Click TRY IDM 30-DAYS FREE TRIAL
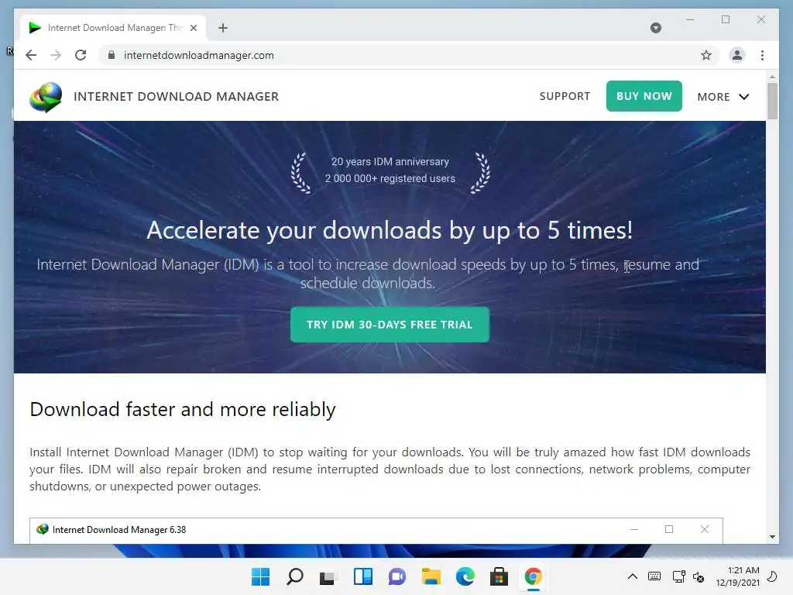The height and width of the screenshot is (595, 793). [390, 325]
